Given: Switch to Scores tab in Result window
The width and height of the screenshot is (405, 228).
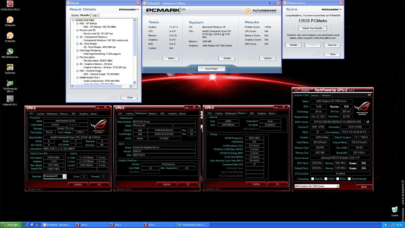Looking at the screenshot, I should (75, 15).
